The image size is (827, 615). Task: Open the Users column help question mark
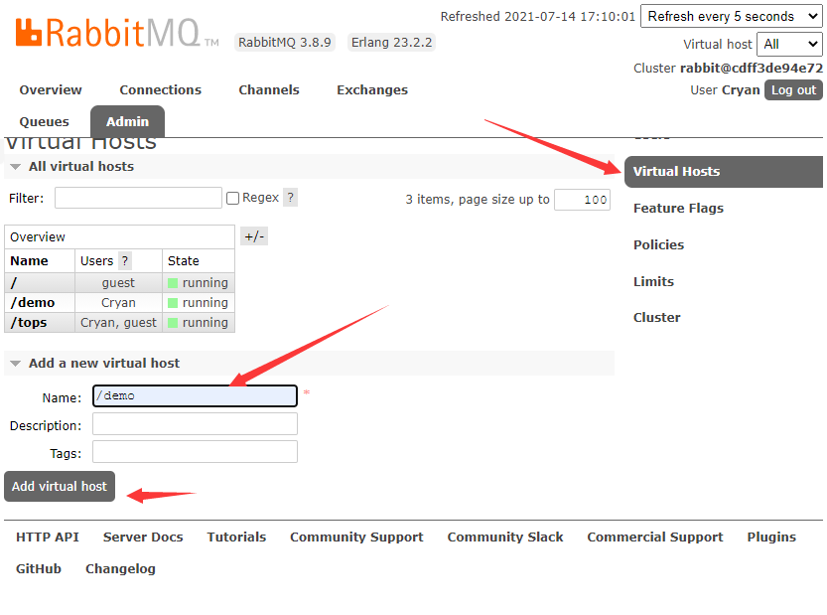click(124, 260)
